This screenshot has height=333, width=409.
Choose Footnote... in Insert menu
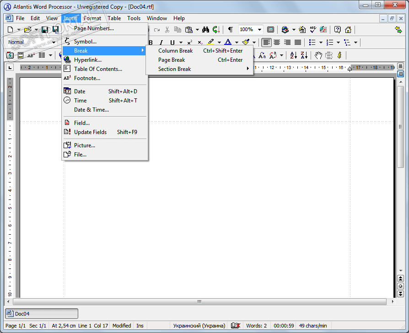tap(105, 78)
